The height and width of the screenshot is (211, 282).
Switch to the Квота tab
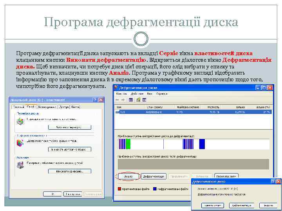coord(75,107)
